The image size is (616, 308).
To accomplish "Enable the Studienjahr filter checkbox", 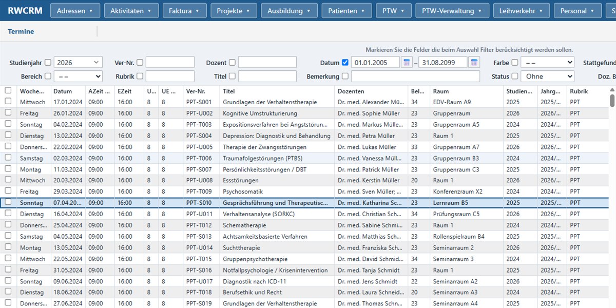I will point(48,63).
